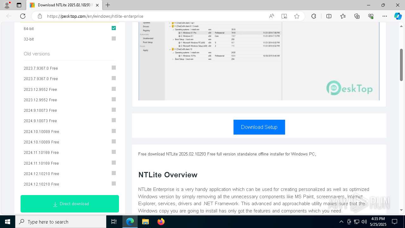Tick the second 2024.12.10210 Free checkbox

(114, 184)
